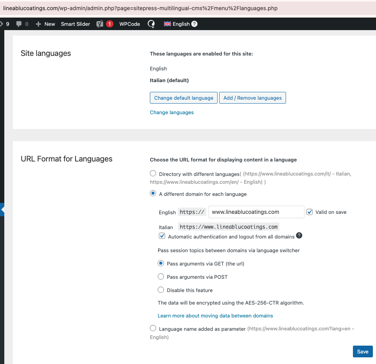This screenshot has height=364, width=376.
Task: Open the WPCode admin bar menu
Action: (130, 24)
